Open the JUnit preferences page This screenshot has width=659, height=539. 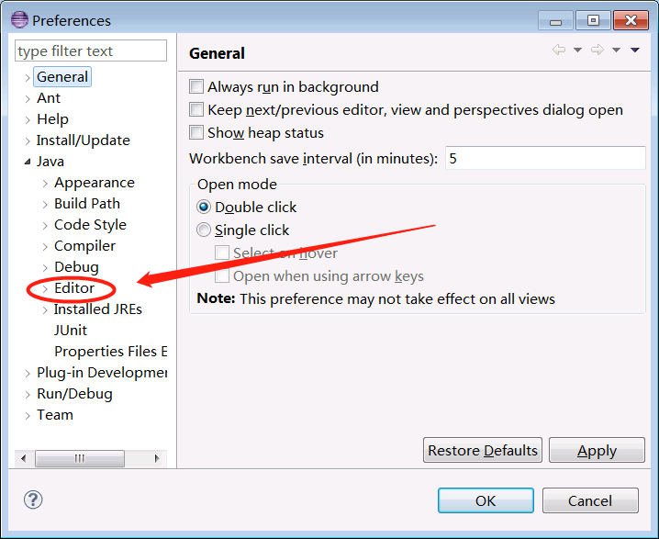[71, 331]
